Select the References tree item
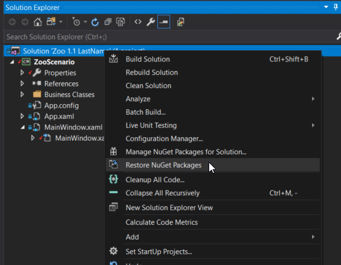Viewport: 341px width, 265px height. pos(61,84)
